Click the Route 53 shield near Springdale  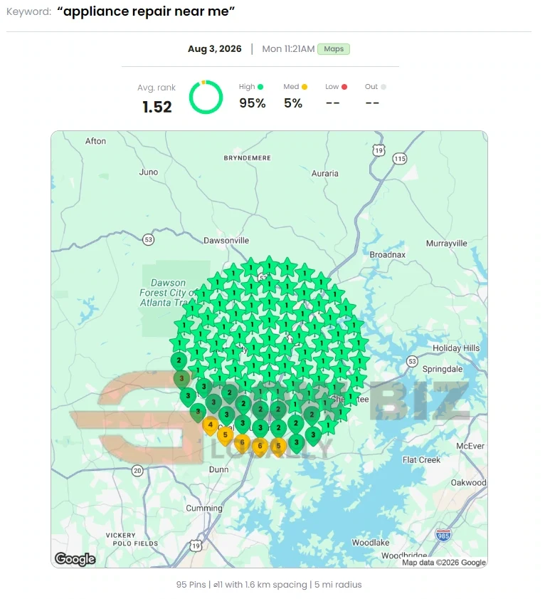tap(412, 361)
